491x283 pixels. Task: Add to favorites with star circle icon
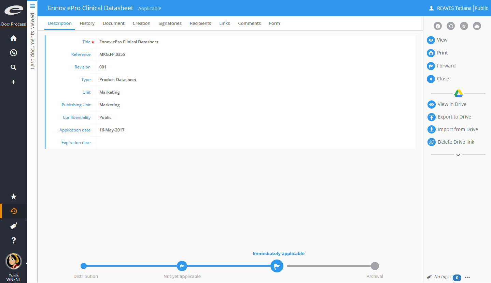click(464, 26)
